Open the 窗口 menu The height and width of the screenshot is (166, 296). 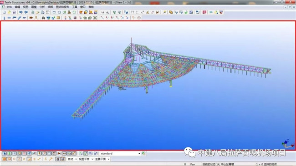(x=83, y=7)
